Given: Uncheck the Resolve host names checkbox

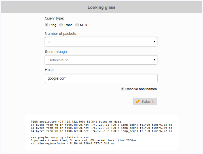Looking at the screenshot, I should tap(122, 89).
